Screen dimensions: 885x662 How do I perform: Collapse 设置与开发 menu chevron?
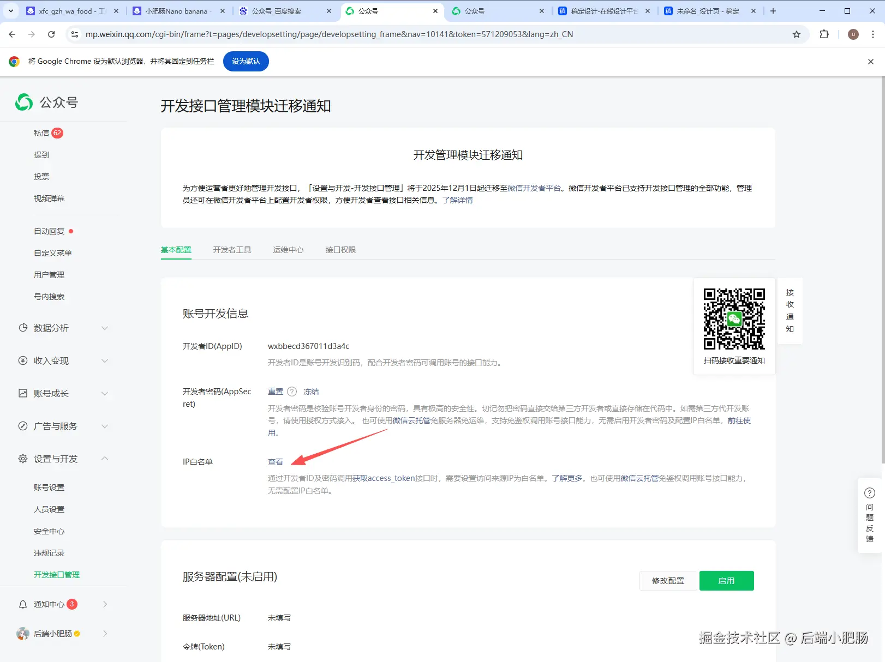pos(105,459)
